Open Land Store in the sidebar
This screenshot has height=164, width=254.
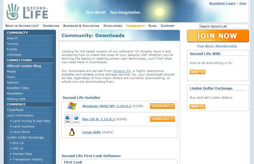pyautogui.click(x=21, y=132)
